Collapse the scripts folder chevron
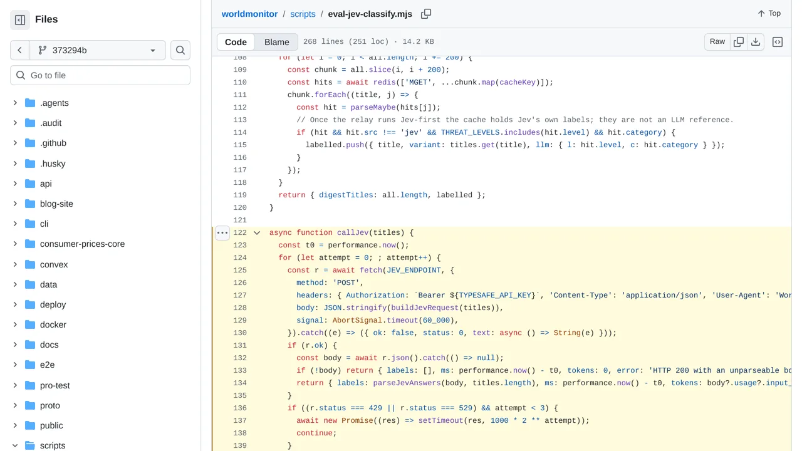The height and width of the screenshot is (451, 802). [x=15, y=445]
